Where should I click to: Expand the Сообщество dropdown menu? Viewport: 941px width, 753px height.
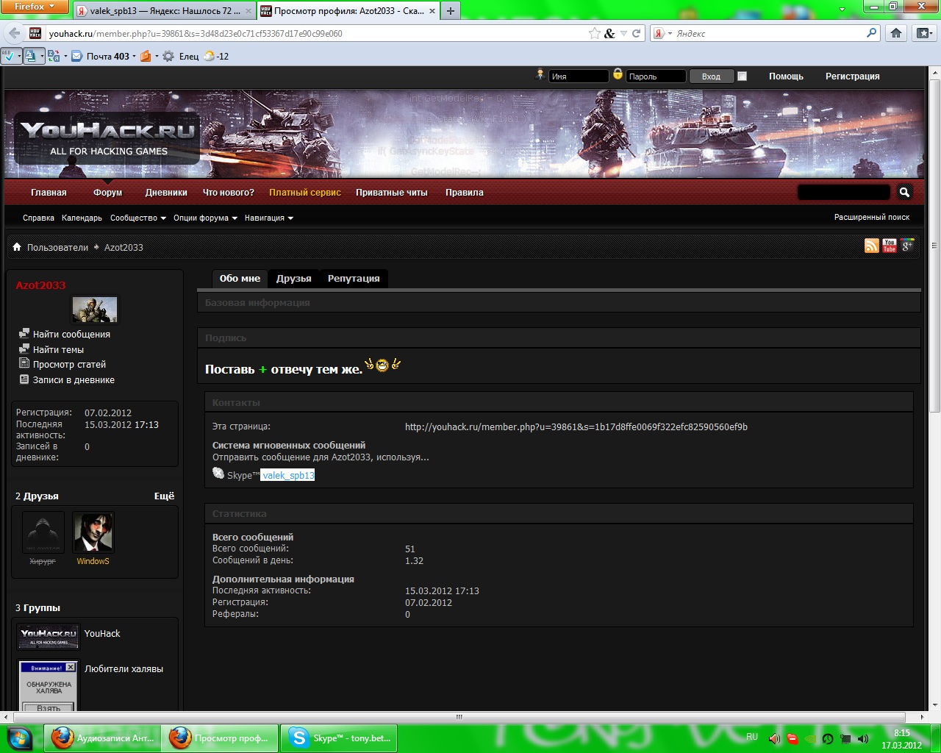pyautogui.click(x=137, y=218)
